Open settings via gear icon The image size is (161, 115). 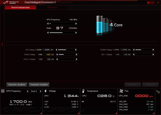pyautogui.click(x=158, y=92)
